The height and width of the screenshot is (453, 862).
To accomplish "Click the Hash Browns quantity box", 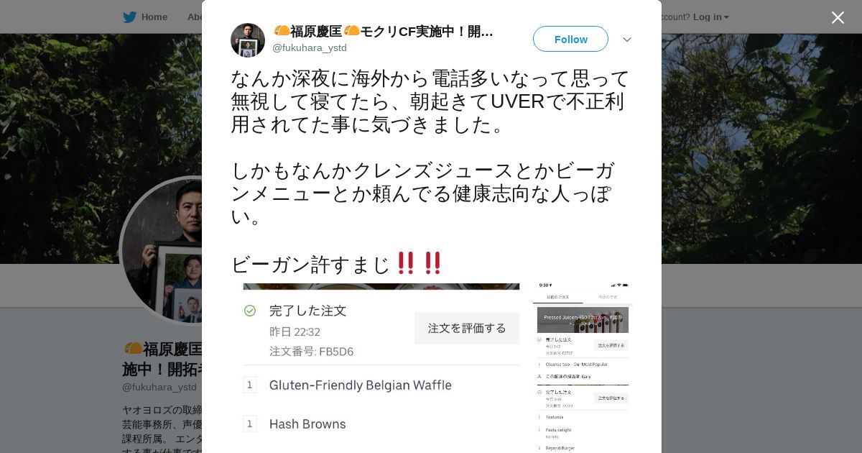I will 250,424.
